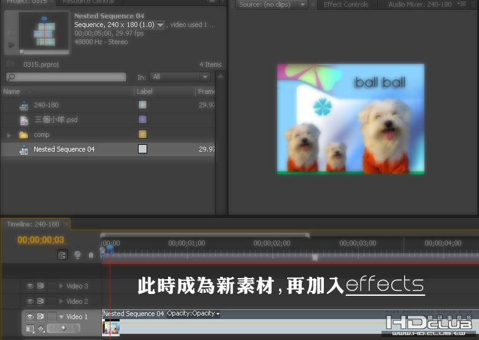Toggle track lock box for Video 3

point(52,286)
